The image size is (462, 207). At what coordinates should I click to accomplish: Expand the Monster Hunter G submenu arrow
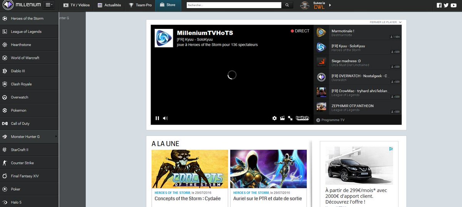[x=56, y=136]
